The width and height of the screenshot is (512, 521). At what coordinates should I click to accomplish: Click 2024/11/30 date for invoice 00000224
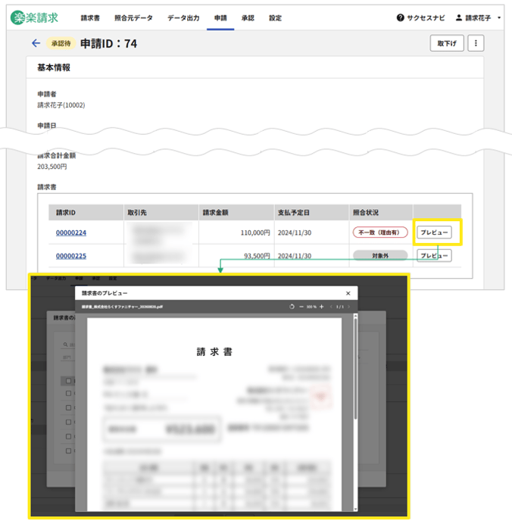pyautogui.click(x=295, y=232)
